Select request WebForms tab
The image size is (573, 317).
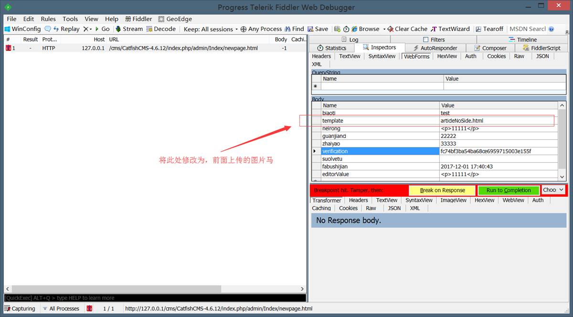click(416, 56)
